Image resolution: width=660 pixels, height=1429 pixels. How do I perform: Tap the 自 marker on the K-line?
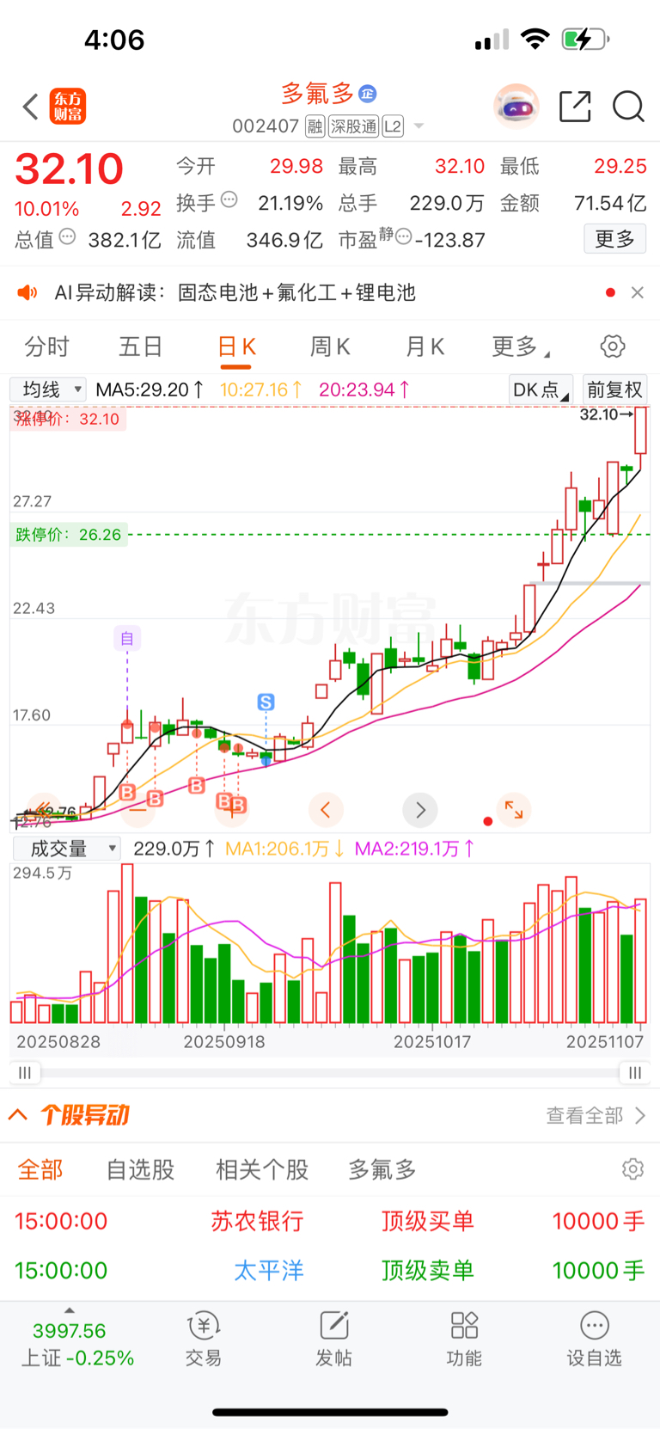coord(127,638)
